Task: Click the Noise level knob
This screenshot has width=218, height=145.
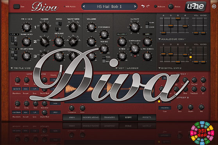Action: (x=104, y=49)
